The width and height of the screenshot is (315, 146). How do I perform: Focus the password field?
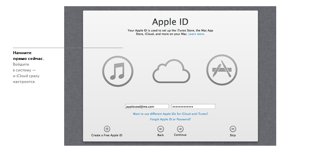(x=193, y=107)
